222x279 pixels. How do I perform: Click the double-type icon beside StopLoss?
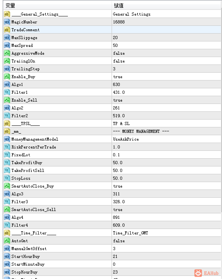[7, 178]
